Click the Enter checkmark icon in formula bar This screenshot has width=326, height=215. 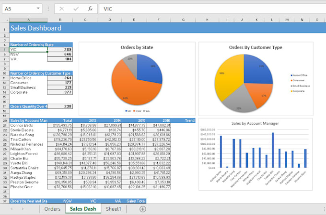(x=76, y=9)
